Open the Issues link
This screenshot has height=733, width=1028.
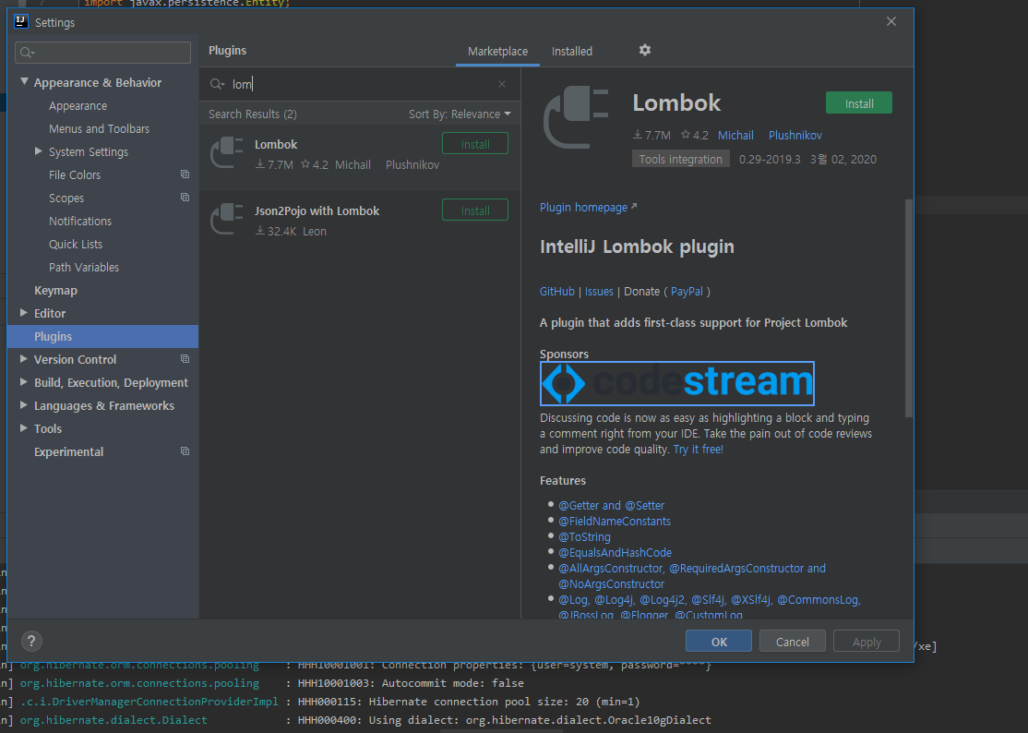(x=599, y=291)
